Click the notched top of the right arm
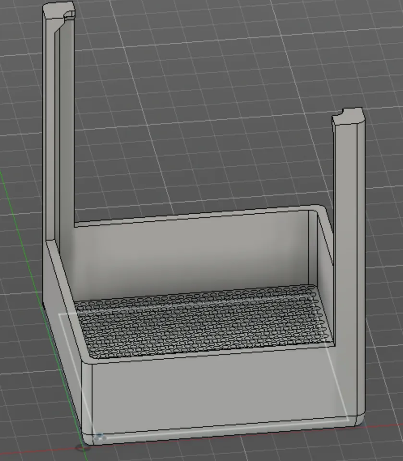This screenshot has height=461, width=403. [x=348, y=115]
